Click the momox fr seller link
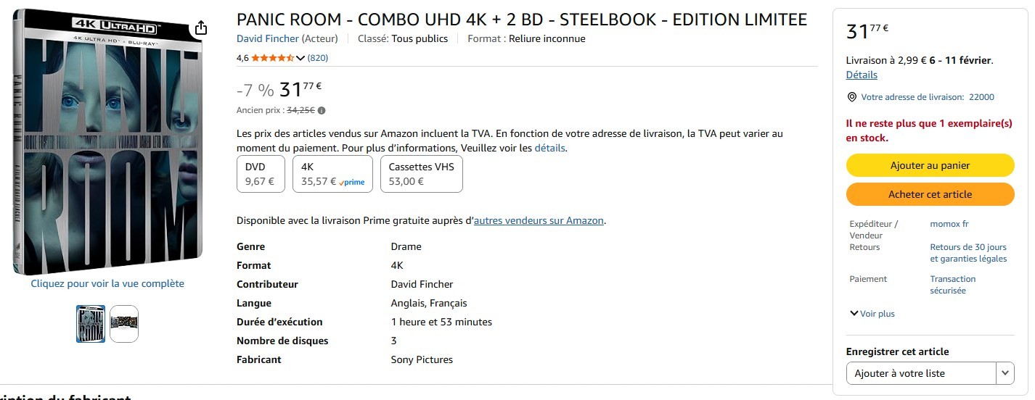1035x400 pixels. (949, 224)
